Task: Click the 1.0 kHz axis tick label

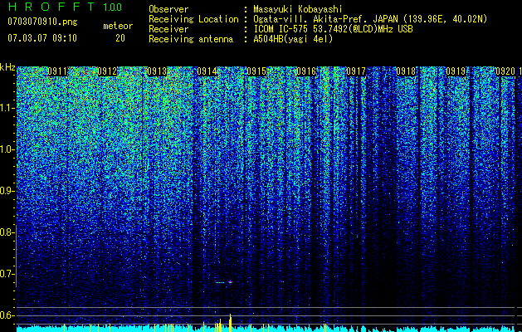Action: click(x=7, y=149)
